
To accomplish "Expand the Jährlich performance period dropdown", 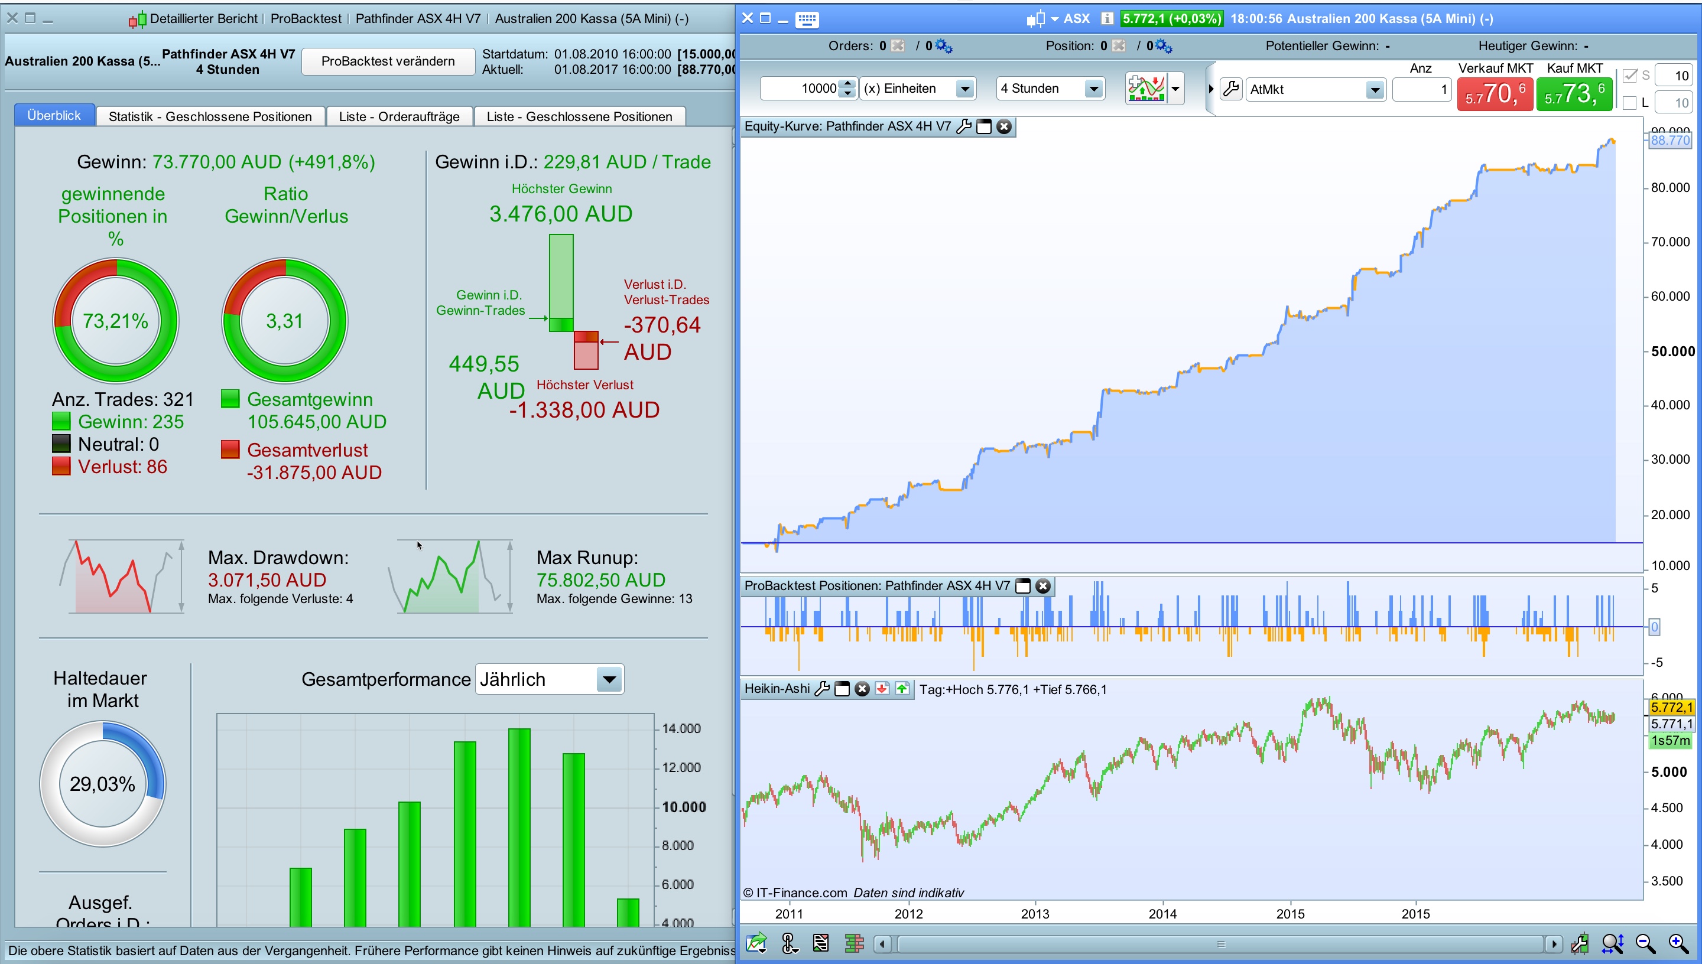I will point(609,679).
